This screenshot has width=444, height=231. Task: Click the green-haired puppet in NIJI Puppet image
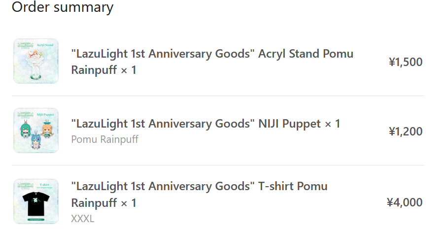click(x=26, y=130)
